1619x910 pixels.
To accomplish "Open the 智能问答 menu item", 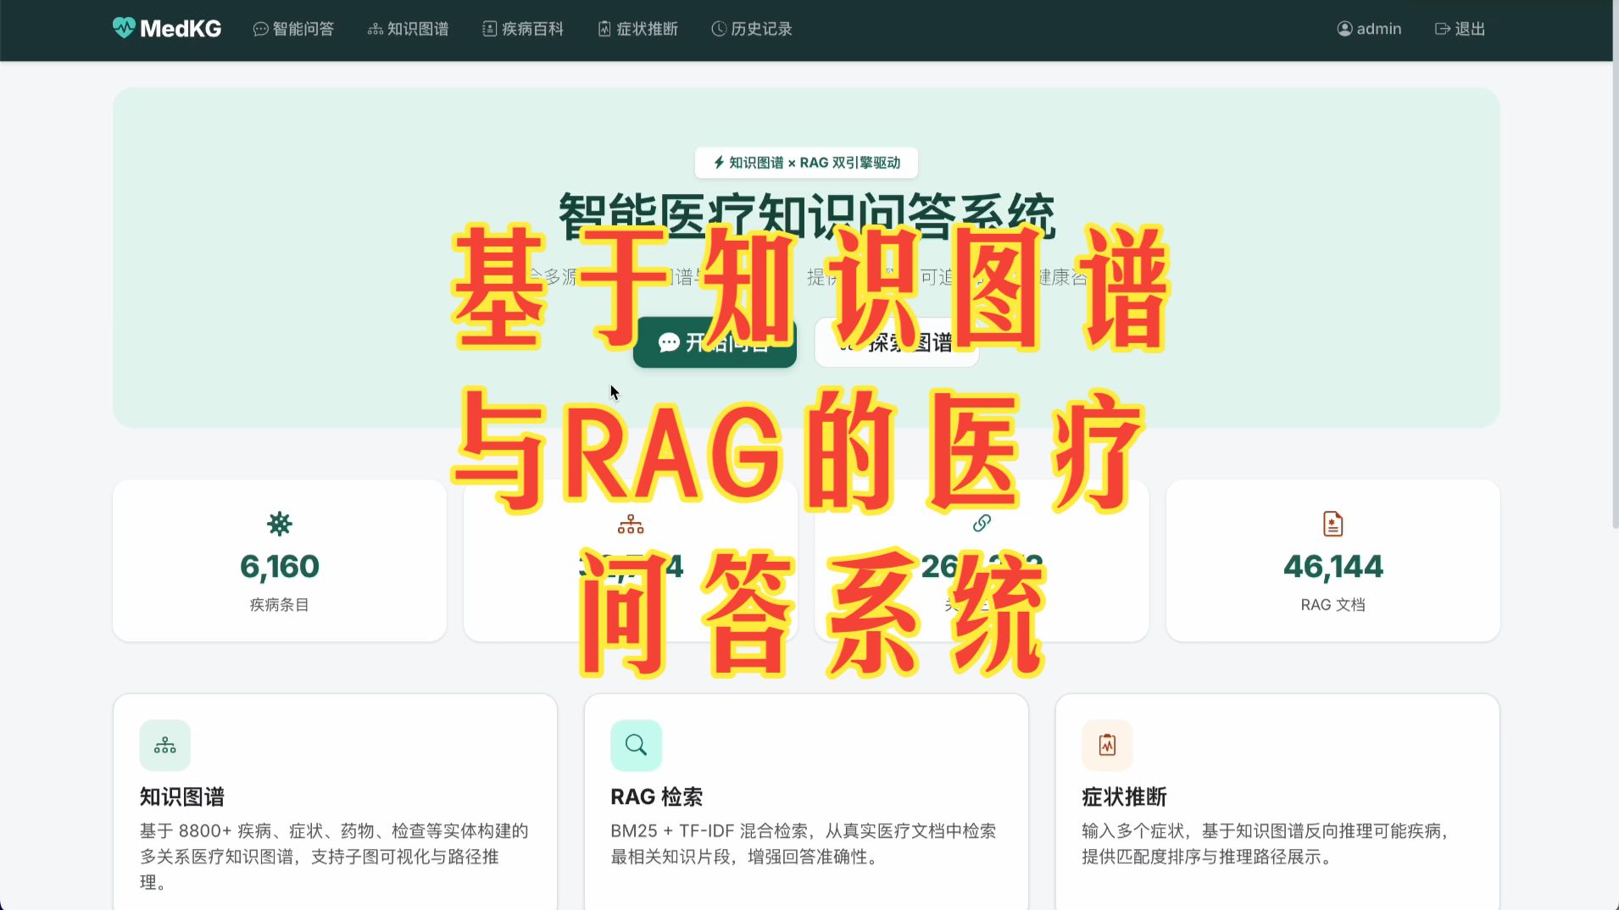I will click(293, 29).
